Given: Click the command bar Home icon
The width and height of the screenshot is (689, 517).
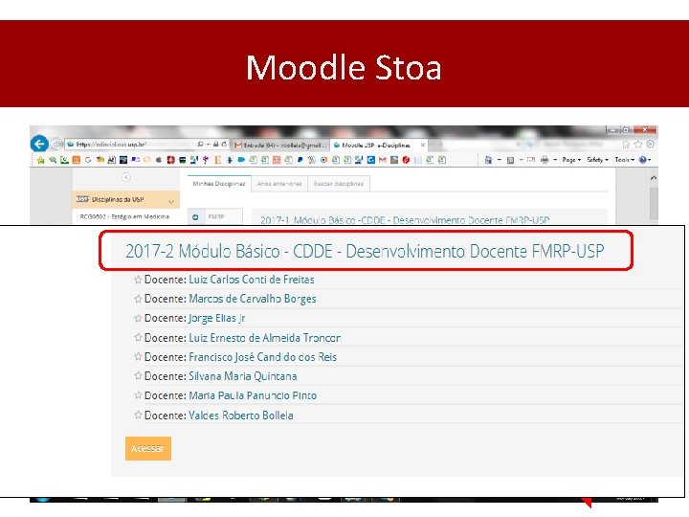Looking at the screenshot, I should pos(488,160).
